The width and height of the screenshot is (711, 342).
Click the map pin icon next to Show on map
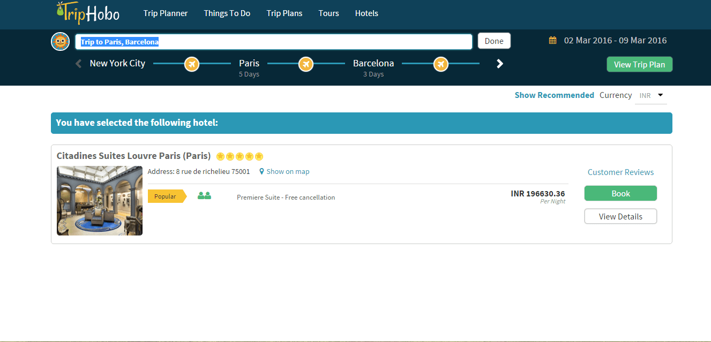[x=262, y=172]
